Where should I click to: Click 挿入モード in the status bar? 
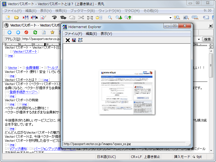(182, 157)
